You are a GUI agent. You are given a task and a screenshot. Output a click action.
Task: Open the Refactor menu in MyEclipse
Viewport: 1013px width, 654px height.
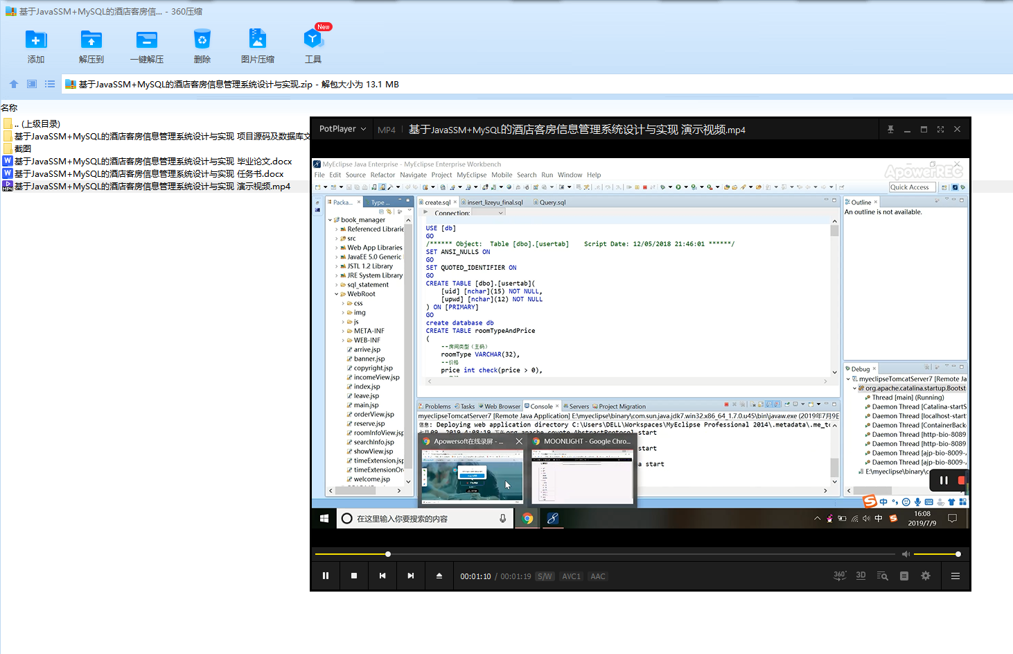382,175
